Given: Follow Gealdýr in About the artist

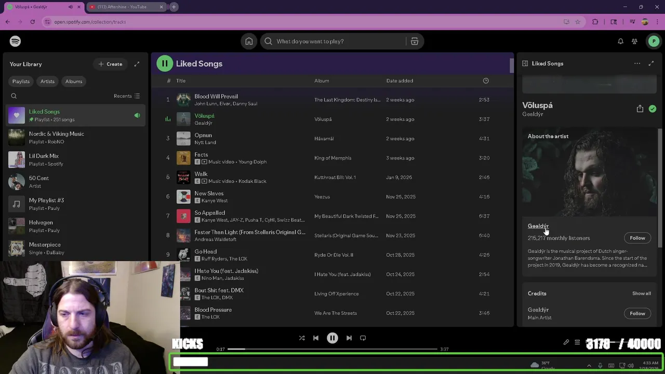Looking at the screenshot, I should pos(637,238).
